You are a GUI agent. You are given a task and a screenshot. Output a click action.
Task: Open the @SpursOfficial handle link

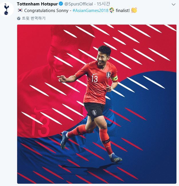79,4
